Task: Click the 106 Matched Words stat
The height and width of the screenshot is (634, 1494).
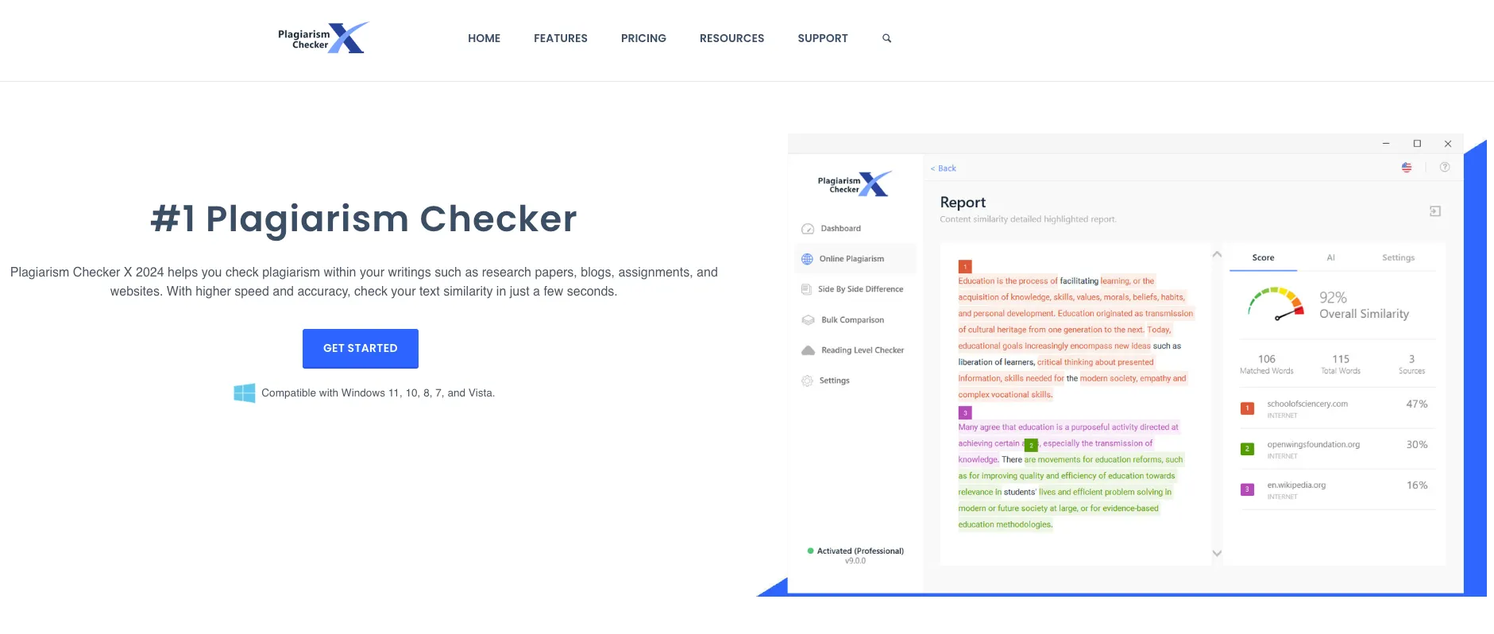Action: click(x=1267, y=364)
